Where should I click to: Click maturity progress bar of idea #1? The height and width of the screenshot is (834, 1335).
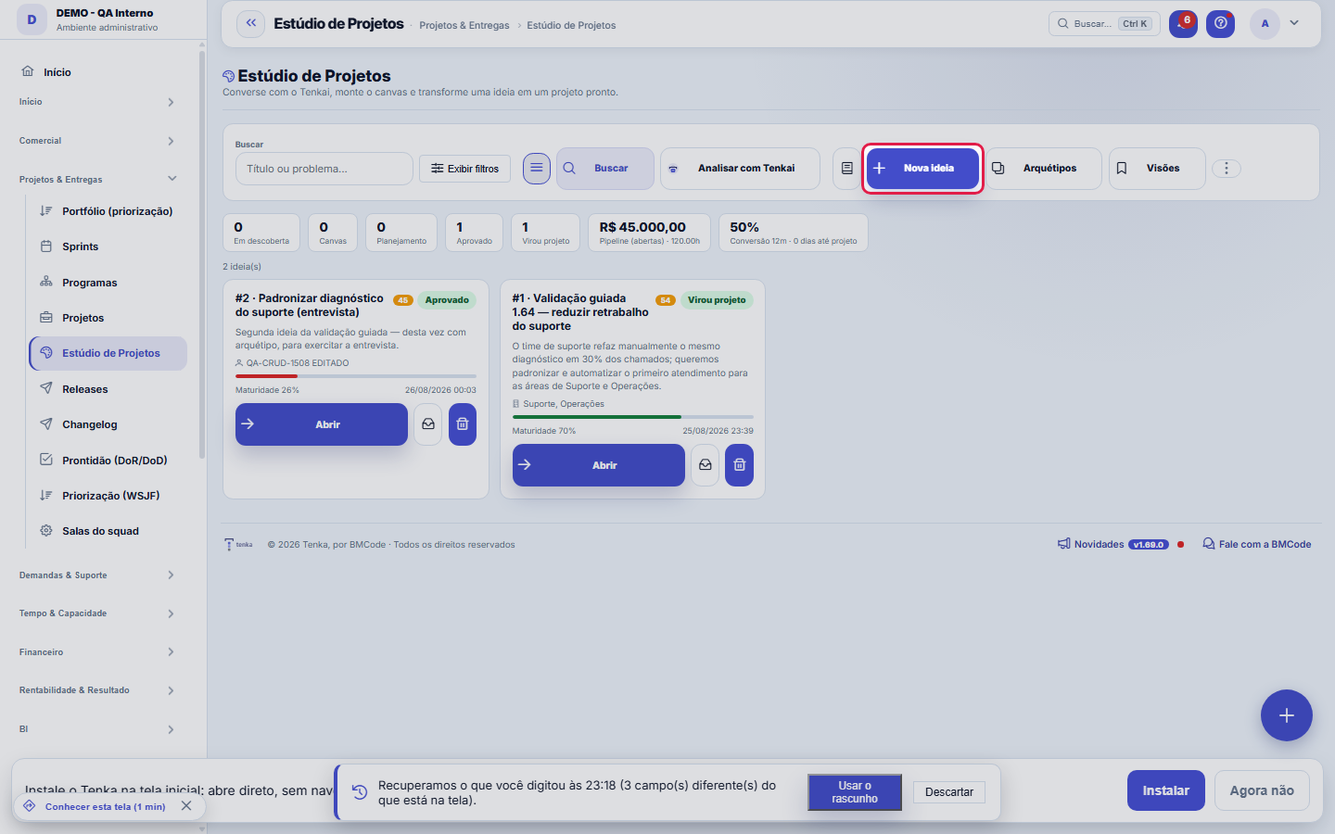633,417
